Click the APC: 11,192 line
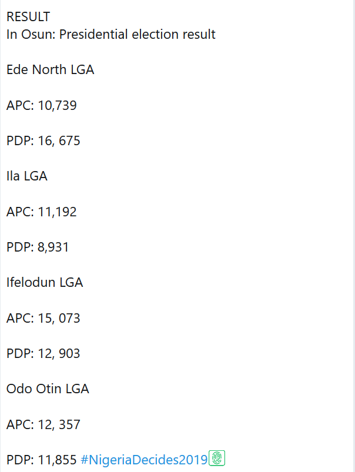 (x=42, y=212)
